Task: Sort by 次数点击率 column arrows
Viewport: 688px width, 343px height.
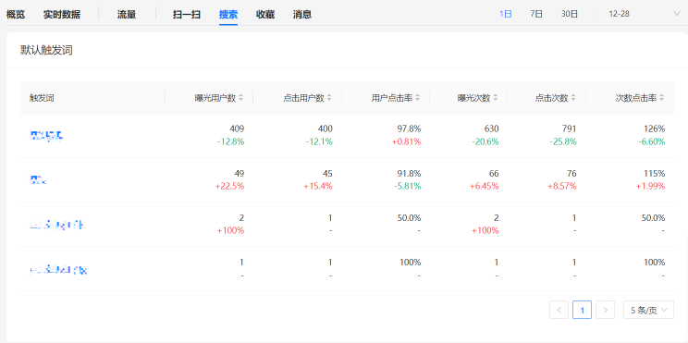Action: [x=662, y=98]
